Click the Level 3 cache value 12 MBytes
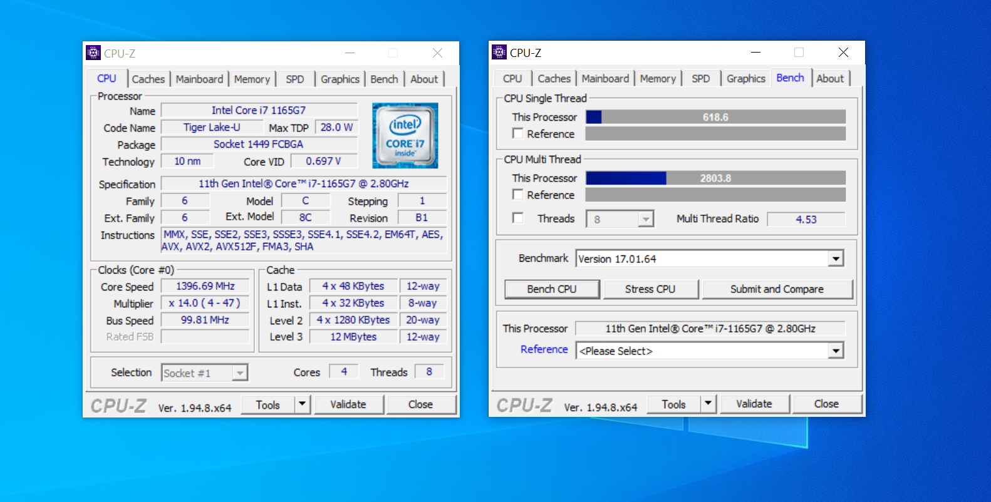Image resolution: width=991 pixels, height=502 pixels. point(353,337)
